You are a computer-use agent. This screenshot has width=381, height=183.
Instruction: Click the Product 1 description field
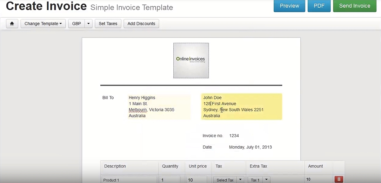click(x=129, y=180)
